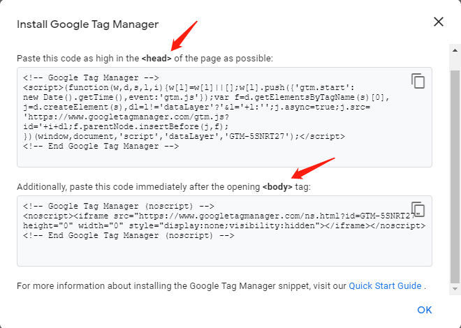The height and width of the screenshot is (328, 461).
Task: Click the 'Install Google Tag Manager' dialog title
Action: pyautogui.click(x=87, y=24)
